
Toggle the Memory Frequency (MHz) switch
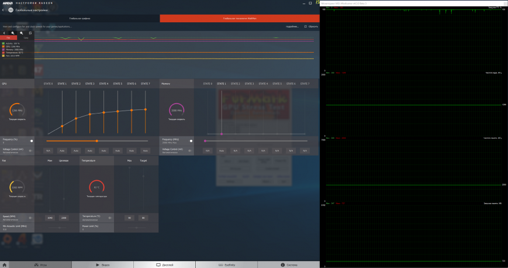[x=190, y=141]
